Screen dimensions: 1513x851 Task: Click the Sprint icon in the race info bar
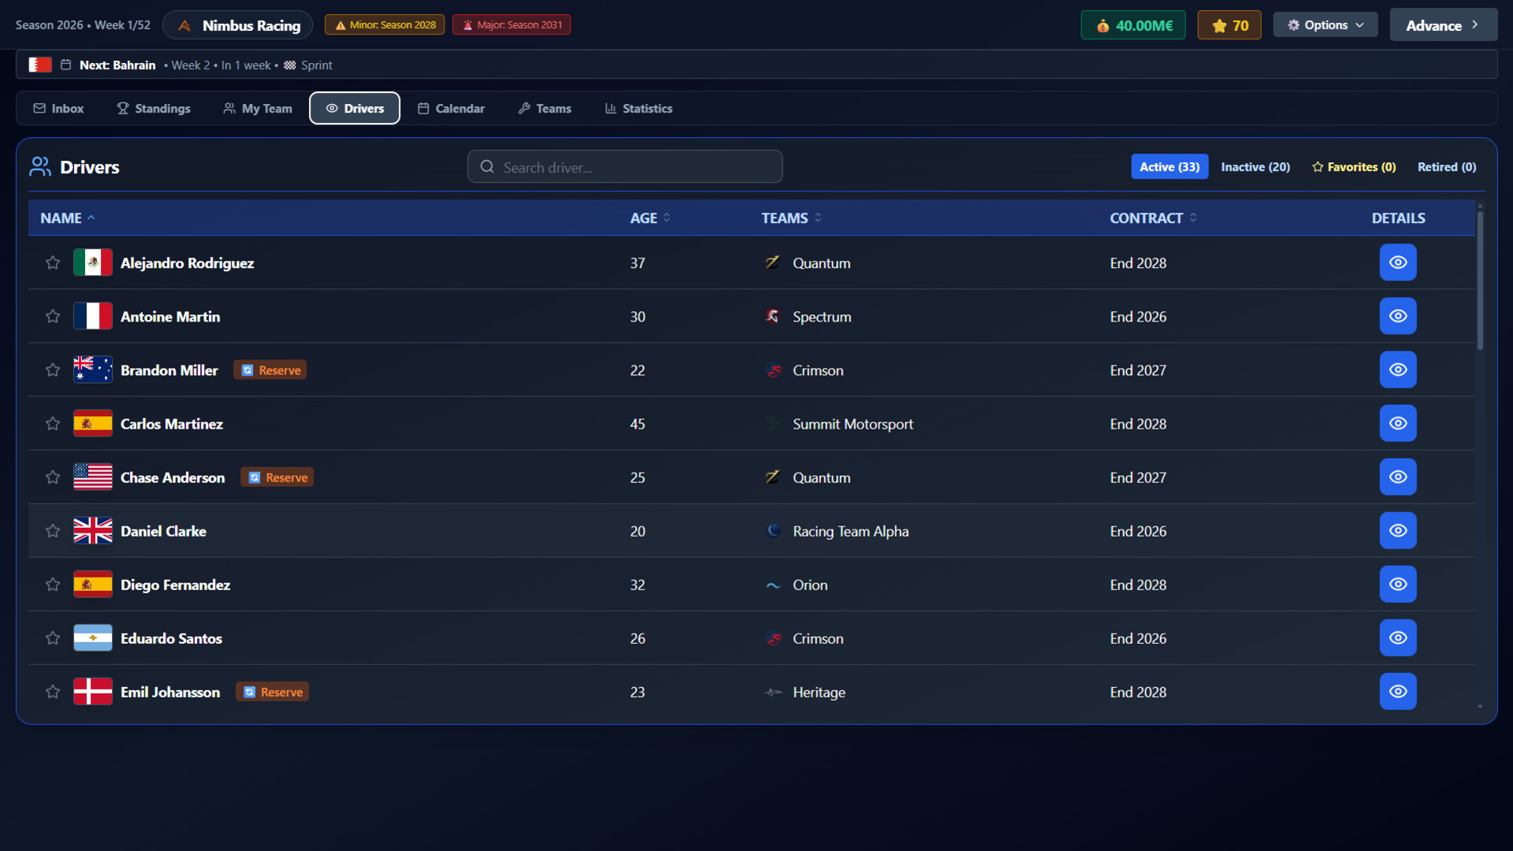(x=289, y=65)
